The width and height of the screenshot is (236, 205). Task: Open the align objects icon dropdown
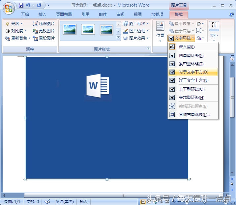coord(200,24)
